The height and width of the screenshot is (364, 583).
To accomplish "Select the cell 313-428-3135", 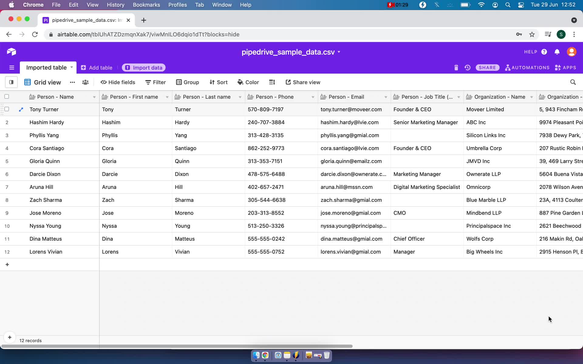I will pyautogui.click(x=281, y=135).
